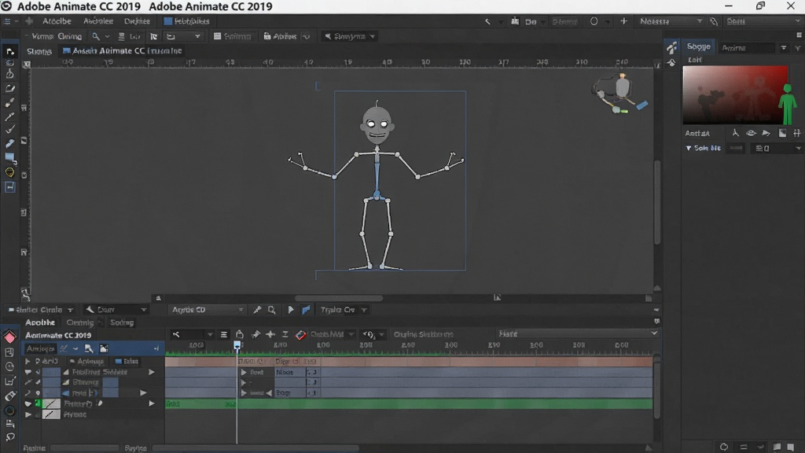Open the Dnjhtee menu
This screenshot has width=805, height=453.
137,21
